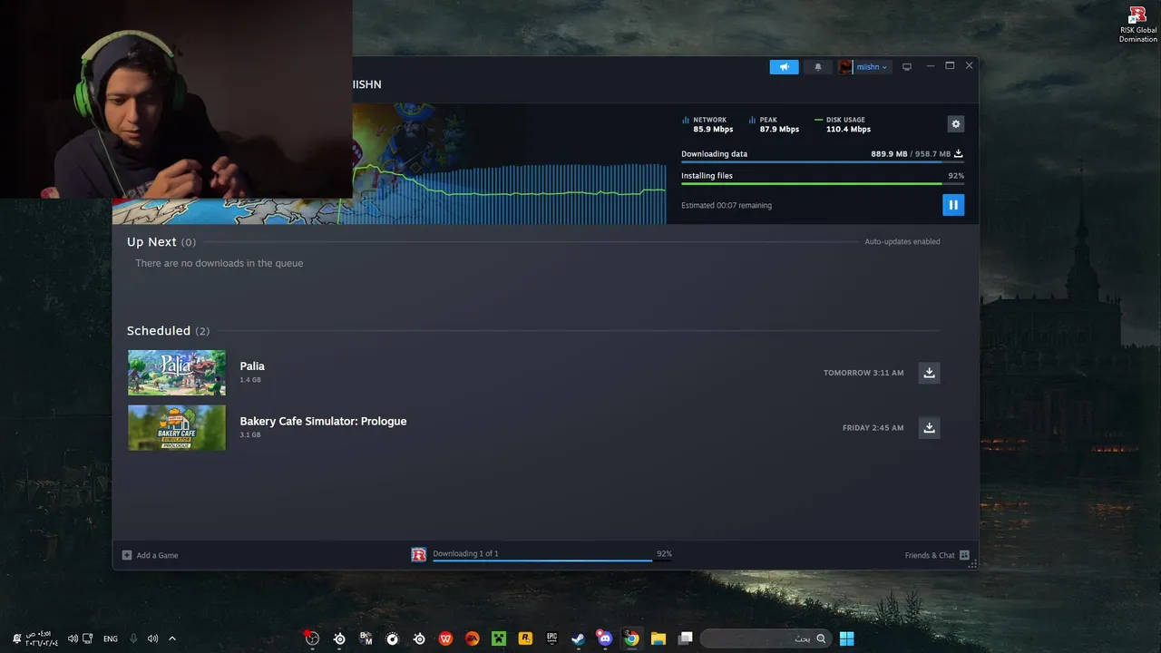Switch to Google Chrome in the taskbar
The height and width of the screenshot is (653, 1161).
tap(631, 638)
